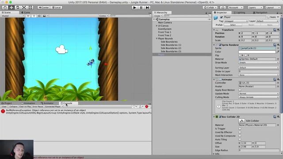
Task: Open Update Mode dropdown
Action: (259, 94)
